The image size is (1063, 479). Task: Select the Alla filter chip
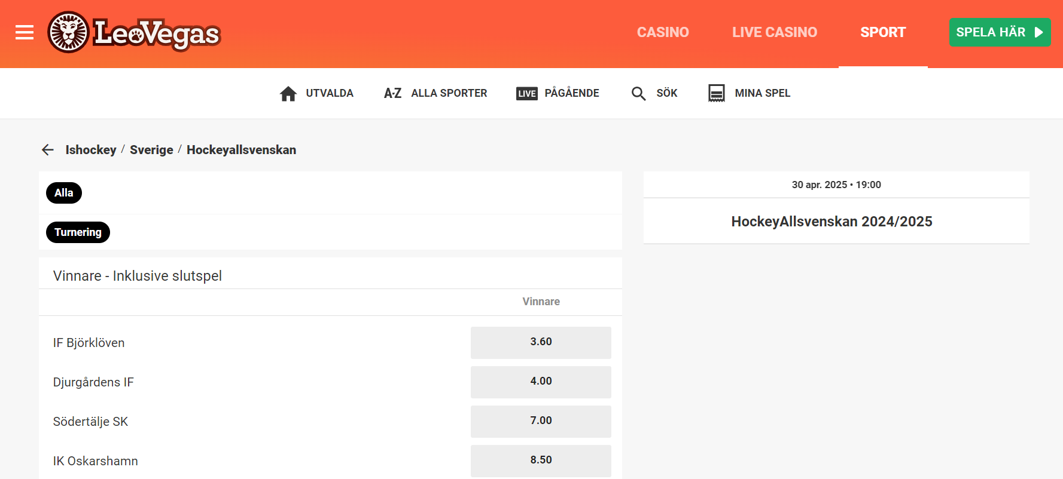tap(64, 193)
